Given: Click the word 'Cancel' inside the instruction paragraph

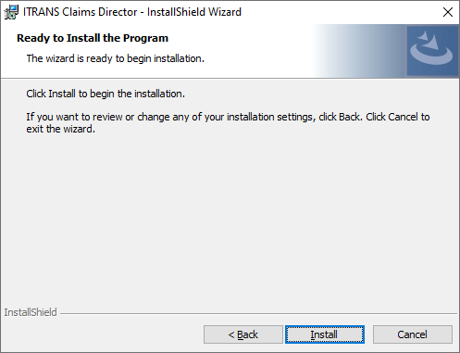Looking at the screenshot, I should tap(403, 117).
